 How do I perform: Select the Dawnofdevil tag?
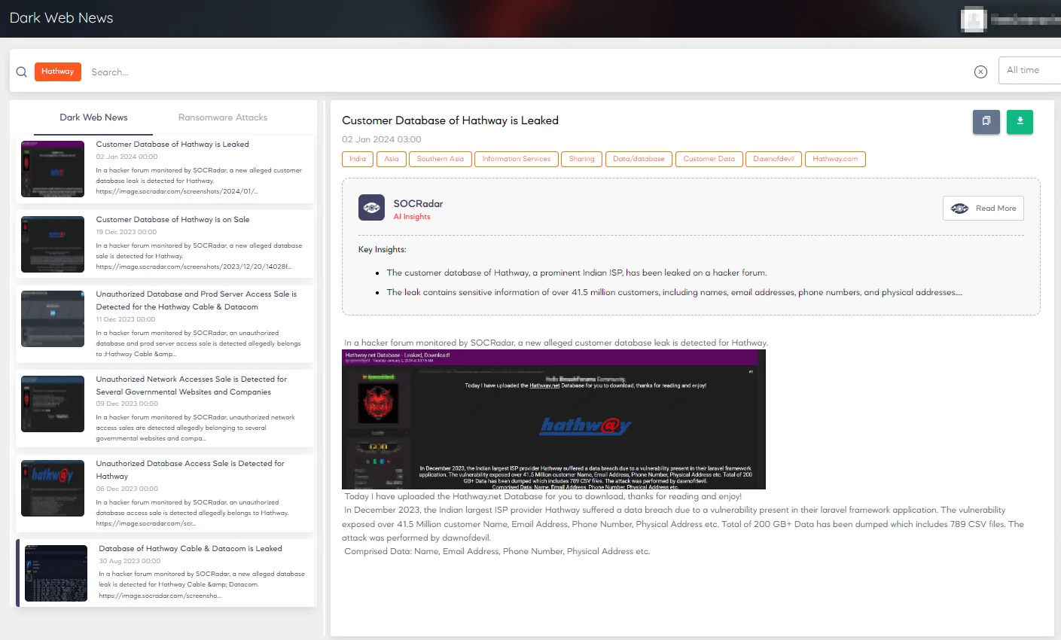tap(773, 159)
